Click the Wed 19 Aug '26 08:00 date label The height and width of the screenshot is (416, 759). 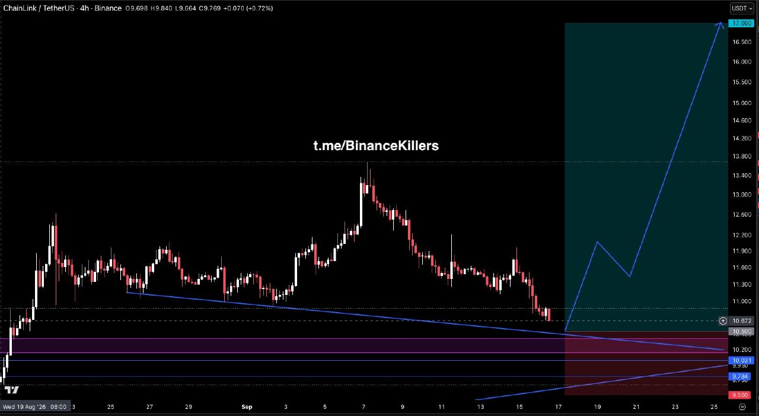36,407
